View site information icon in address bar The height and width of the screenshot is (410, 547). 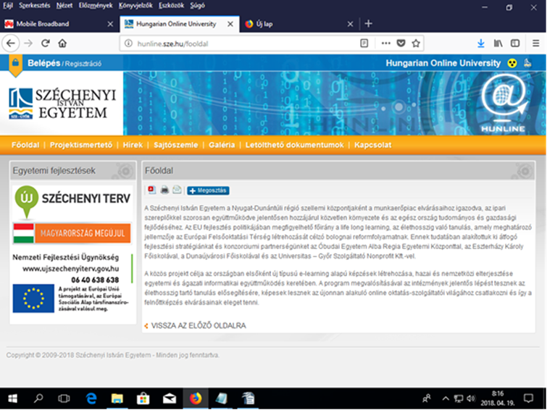click(x=128, y=43)
